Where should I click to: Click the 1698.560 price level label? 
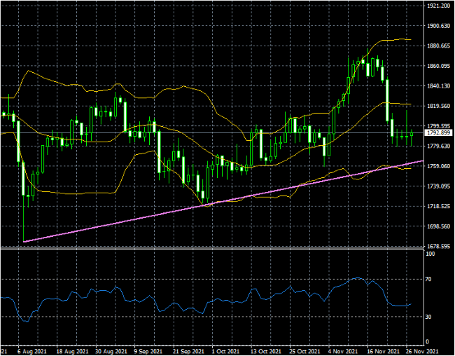pos(438,226)
